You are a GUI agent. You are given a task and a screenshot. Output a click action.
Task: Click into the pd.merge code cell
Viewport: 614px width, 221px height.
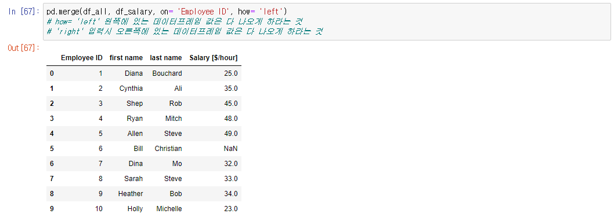[327, 22]
